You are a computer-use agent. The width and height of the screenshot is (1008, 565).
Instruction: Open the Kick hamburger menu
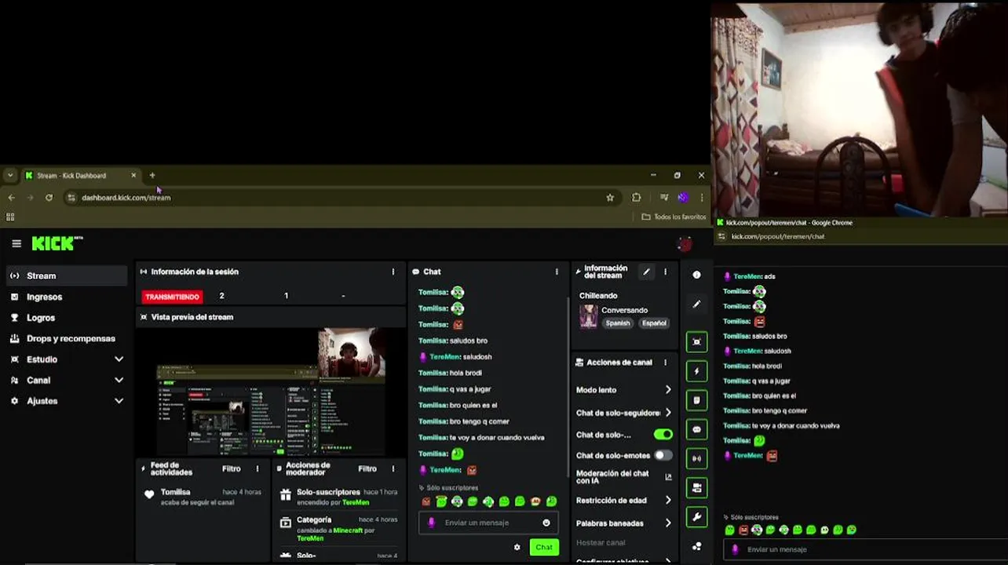coord(16,244)
